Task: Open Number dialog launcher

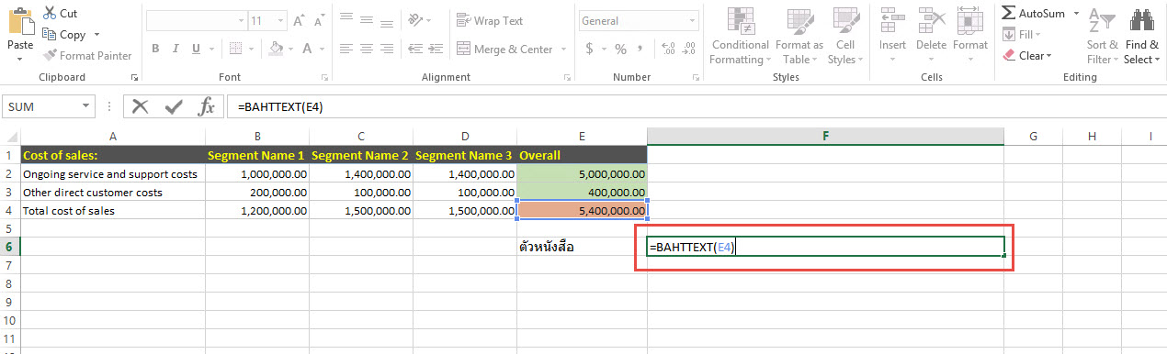Action: coord(696,78)
